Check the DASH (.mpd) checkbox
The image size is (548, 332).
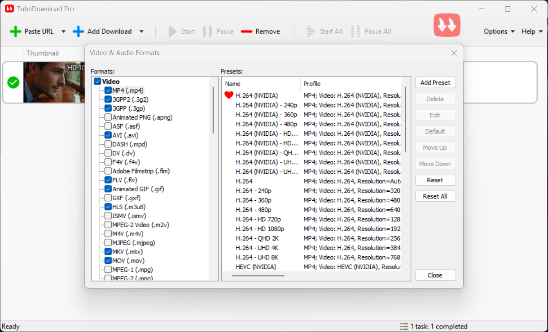pyautogui.click(x=108, y=144)
